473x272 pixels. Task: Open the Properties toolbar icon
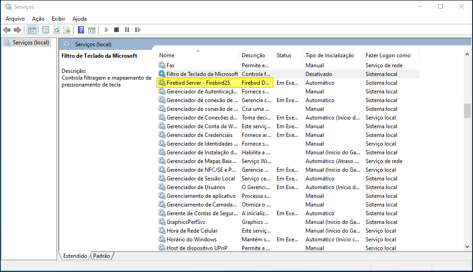point(45,30)
